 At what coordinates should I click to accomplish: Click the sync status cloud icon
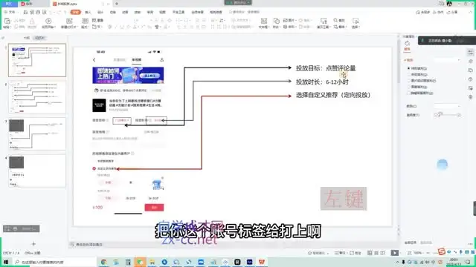(418, 13)
